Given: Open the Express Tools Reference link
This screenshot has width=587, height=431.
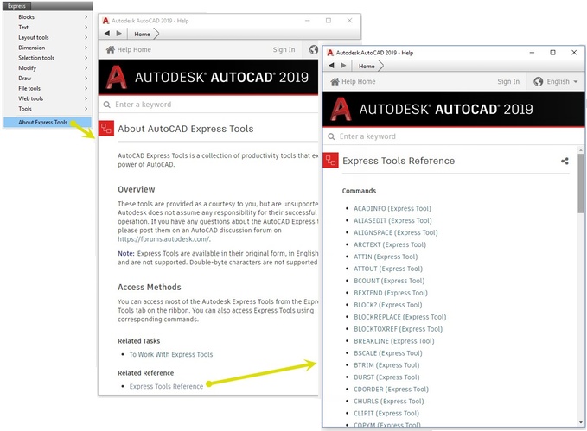Looking at the screenshot, I should [x=166, y=386].
